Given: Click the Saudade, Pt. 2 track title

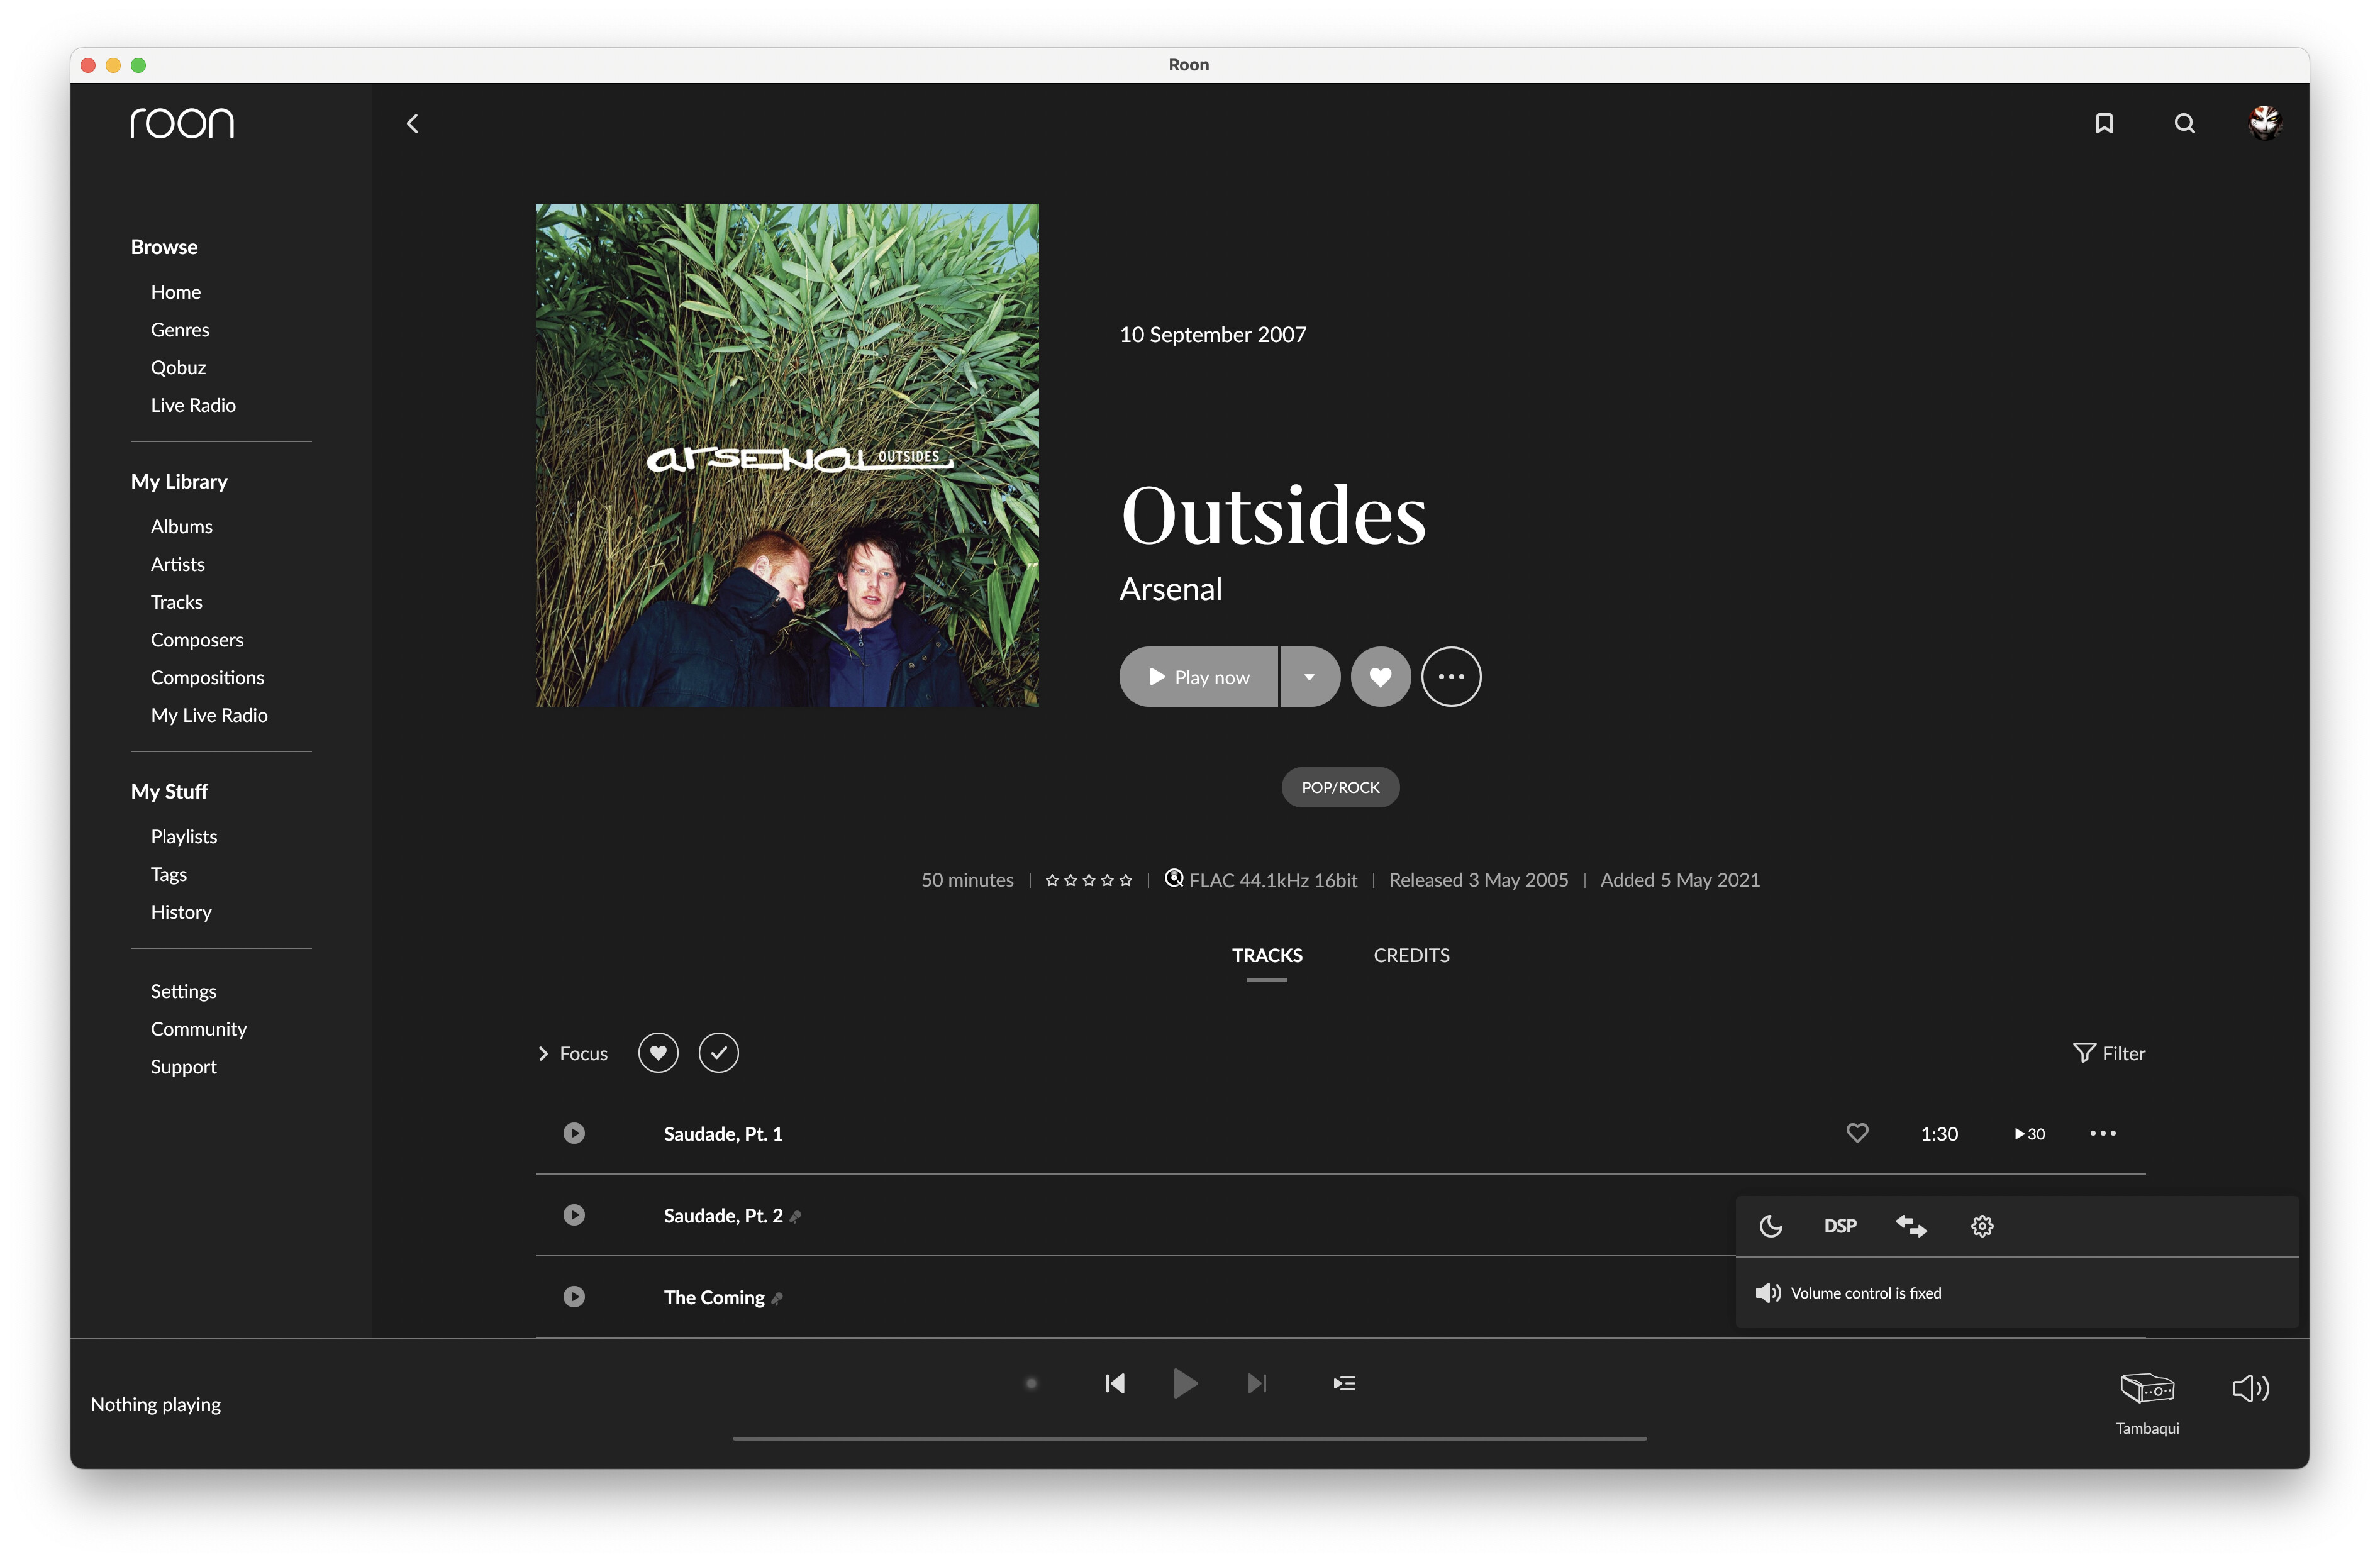Looking at the screenshot, I should (x=723, y=1215).
